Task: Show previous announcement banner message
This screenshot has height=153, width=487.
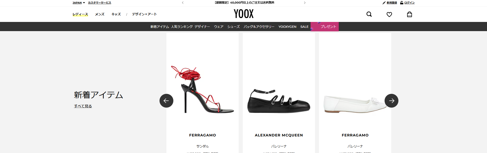Action: point(183,3)
